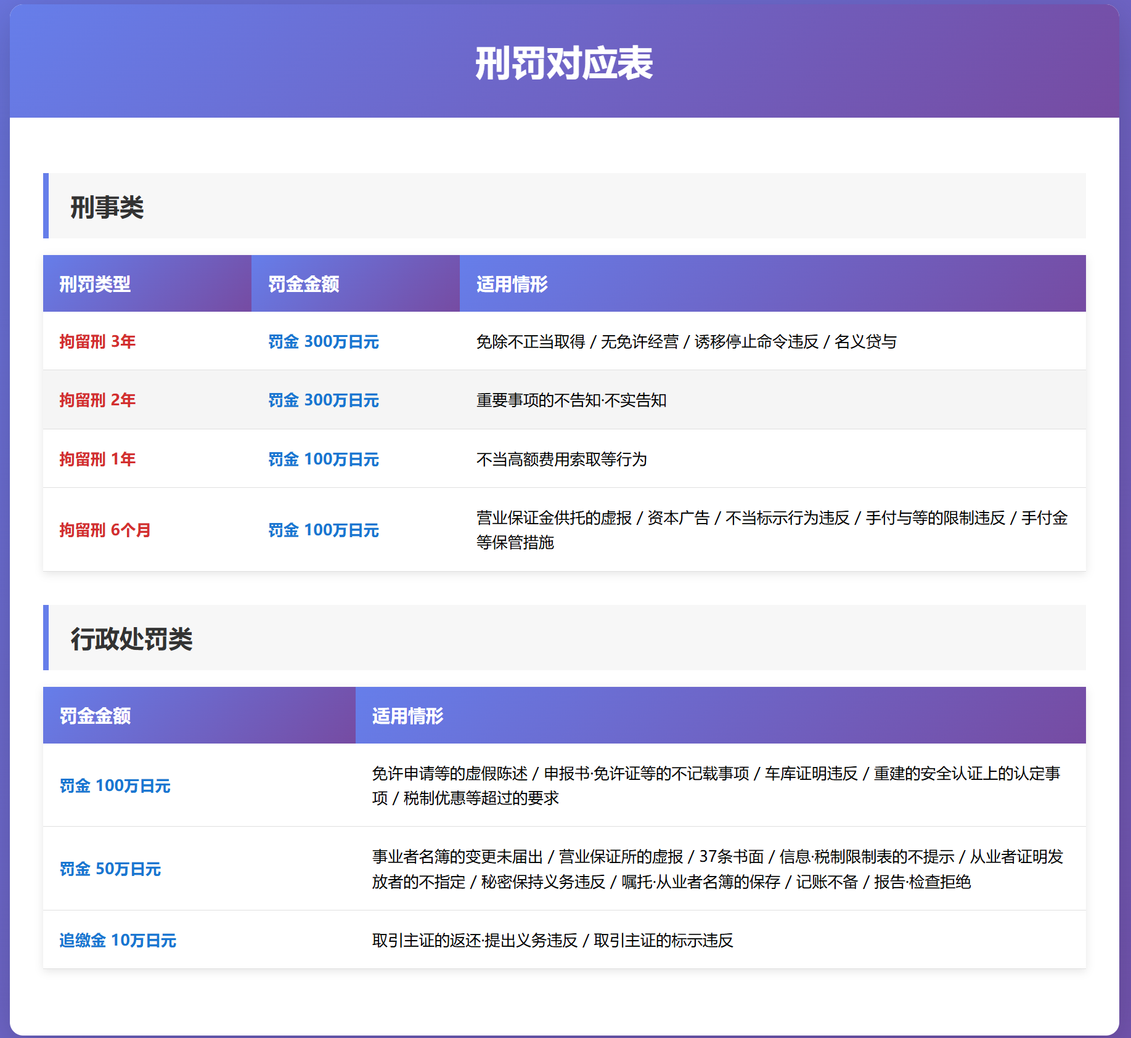This screenshot has height=1038, width=1131.
Task: Select the 拘留刑 1年 cell
Action: click(97, 458)
